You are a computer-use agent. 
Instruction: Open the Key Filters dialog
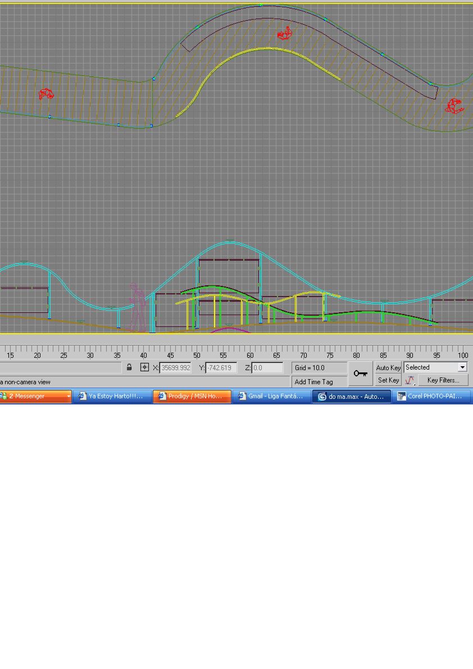443,380
